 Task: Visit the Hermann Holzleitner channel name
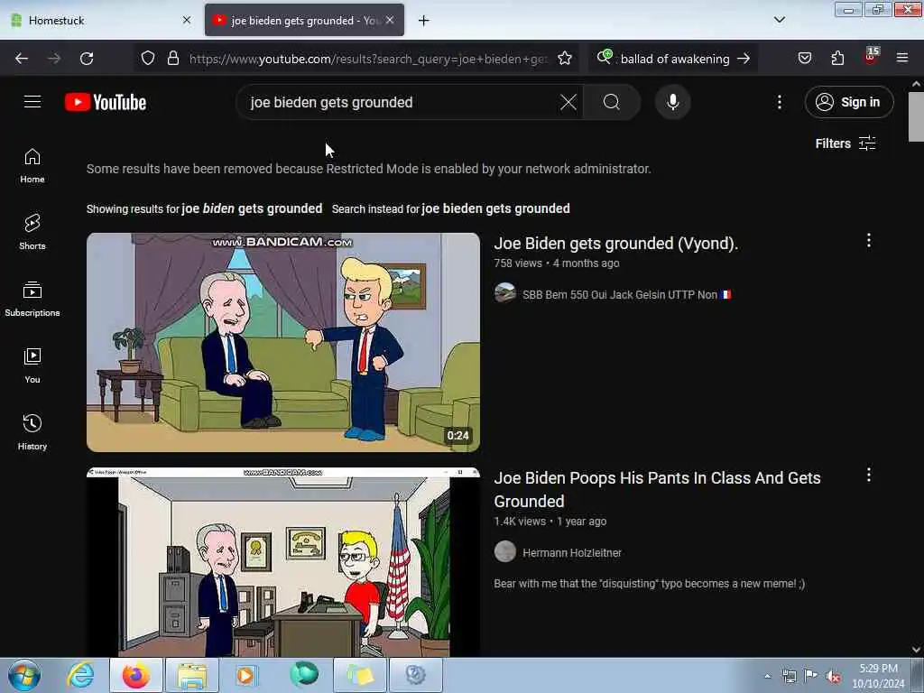[571, 553]
